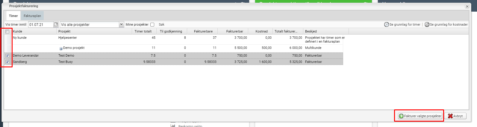This screenshot has height=127, width=477.
Task: Toggle the select-all checkbox in the header
Action: [x=7, y=31]
